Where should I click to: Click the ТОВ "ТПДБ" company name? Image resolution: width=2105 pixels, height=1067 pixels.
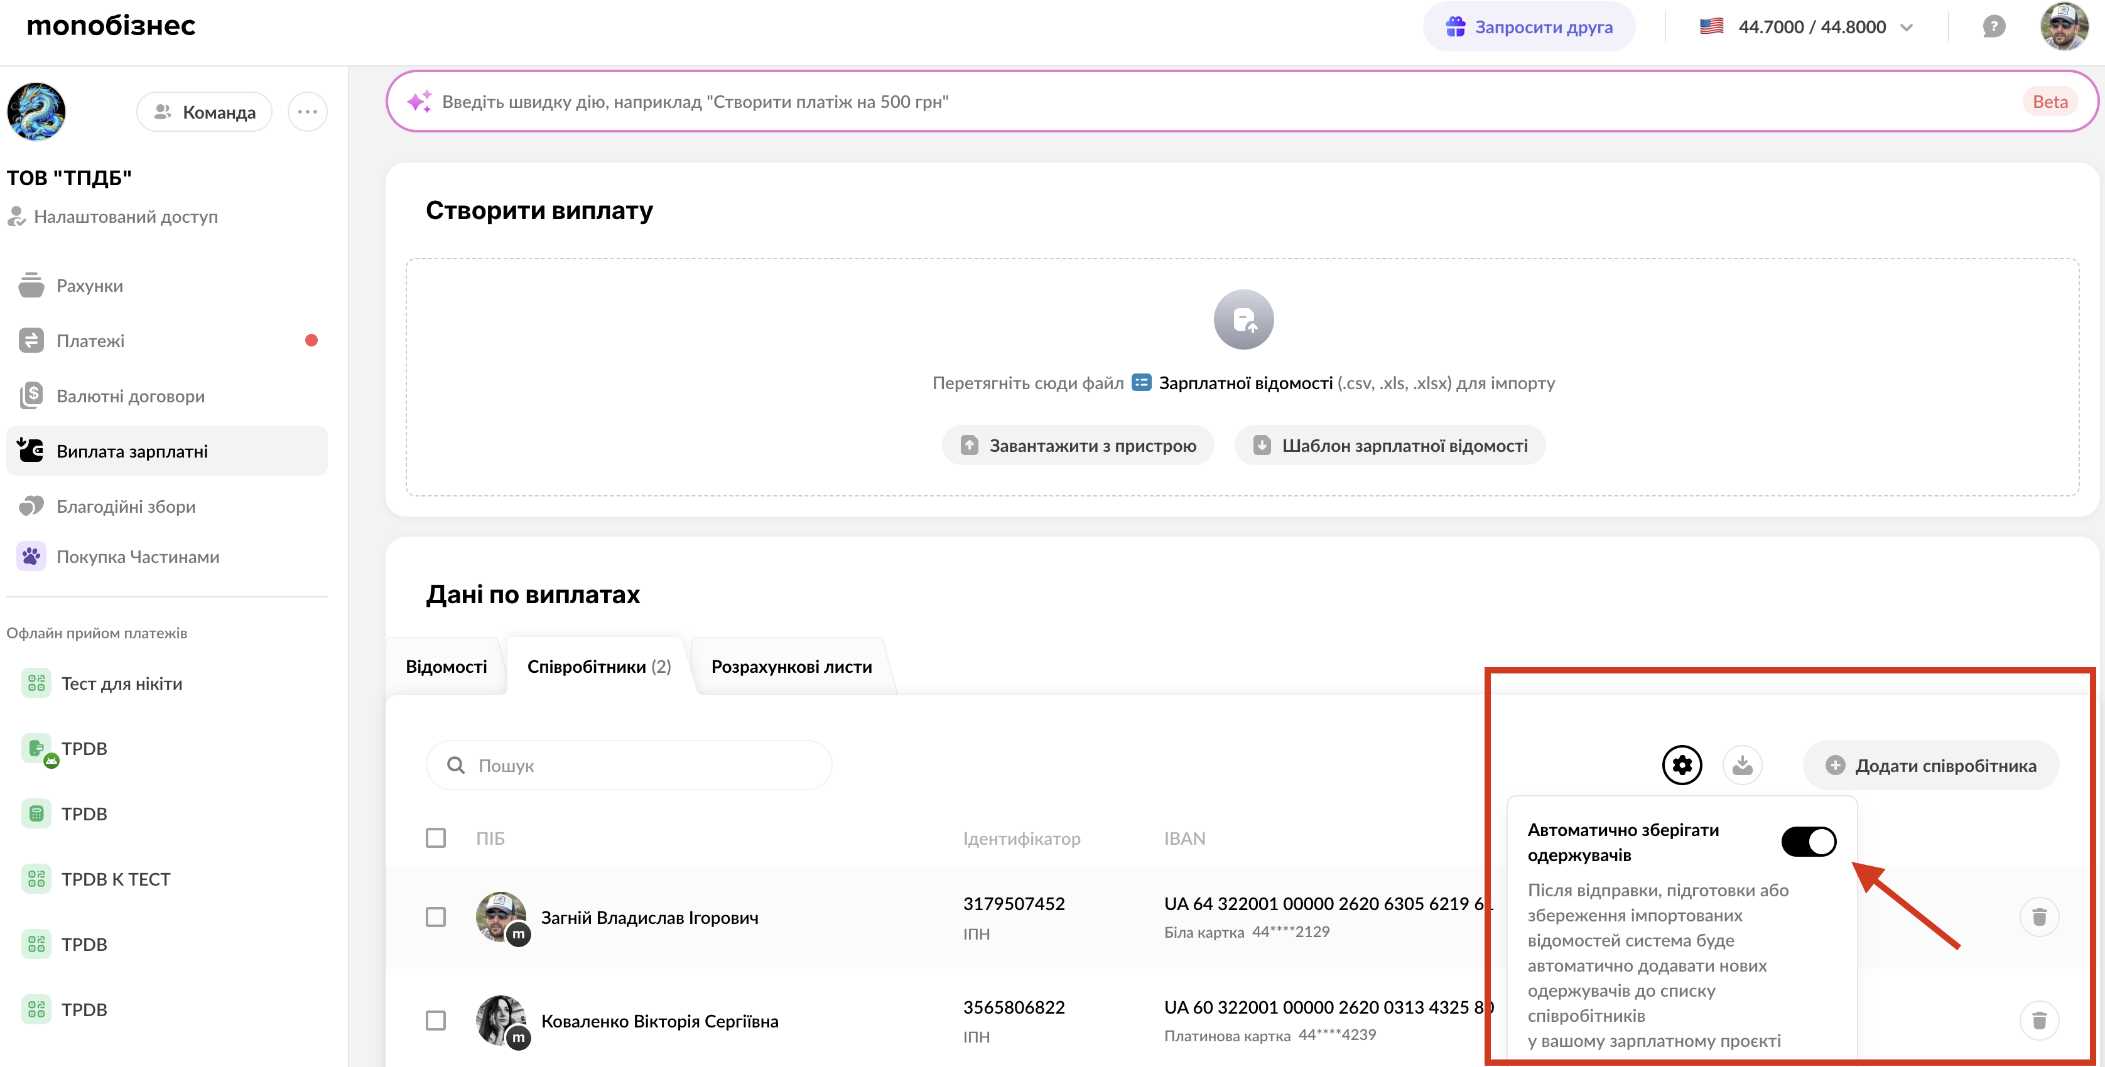[x=70, y=178]
